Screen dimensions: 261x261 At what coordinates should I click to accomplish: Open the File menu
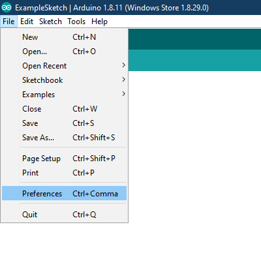tap(8, 22)
